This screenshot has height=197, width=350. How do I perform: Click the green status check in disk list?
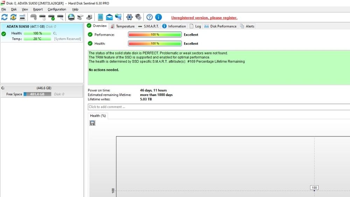3,34
